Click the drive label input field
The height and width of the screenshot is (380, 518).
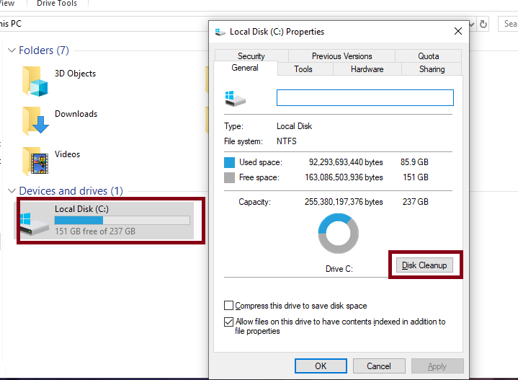tap(365, 97)
